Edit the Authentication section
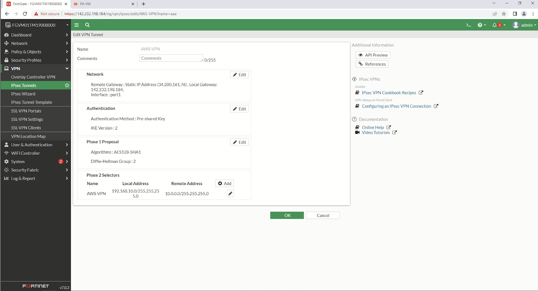The width and height of the screenshot is (538, 291). pos(239,109)
